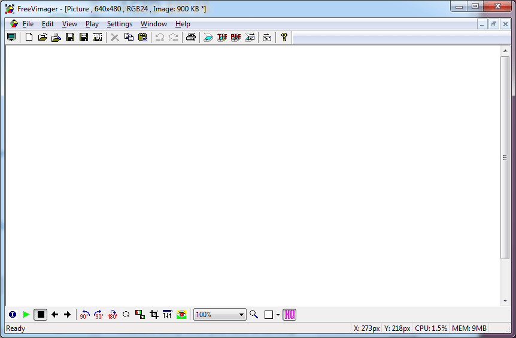Toggle the pink HQ high quality button

289,315
